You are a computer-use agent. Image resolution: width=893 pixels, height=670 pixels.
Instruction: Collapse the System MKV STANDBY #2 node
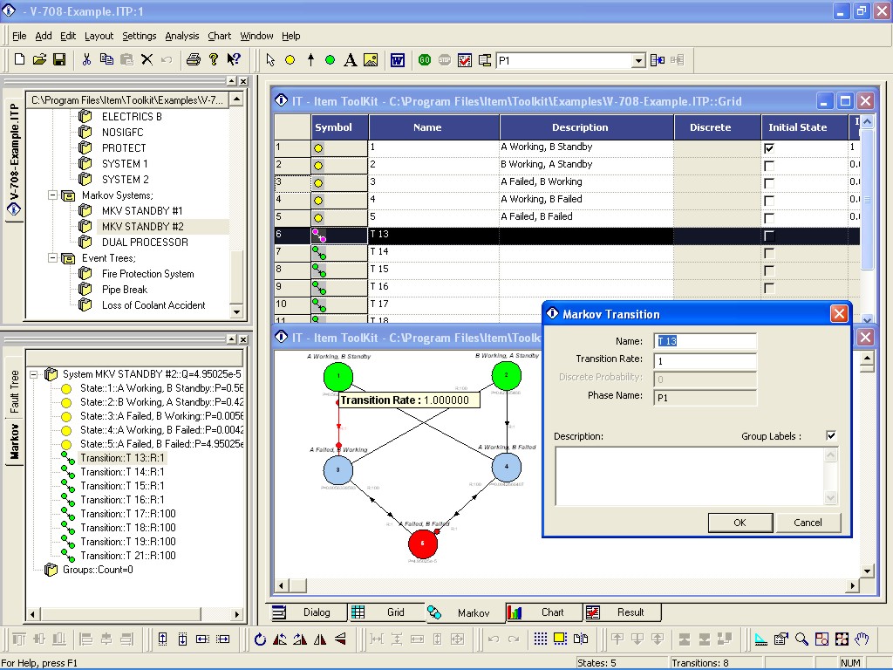click(34, 373)
